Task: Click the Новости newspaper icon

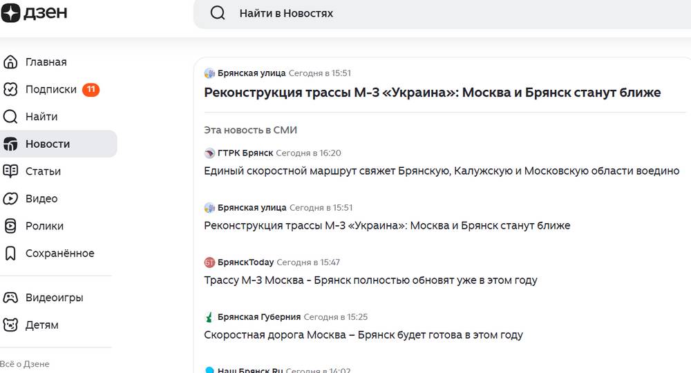Action: coord(10,144)
